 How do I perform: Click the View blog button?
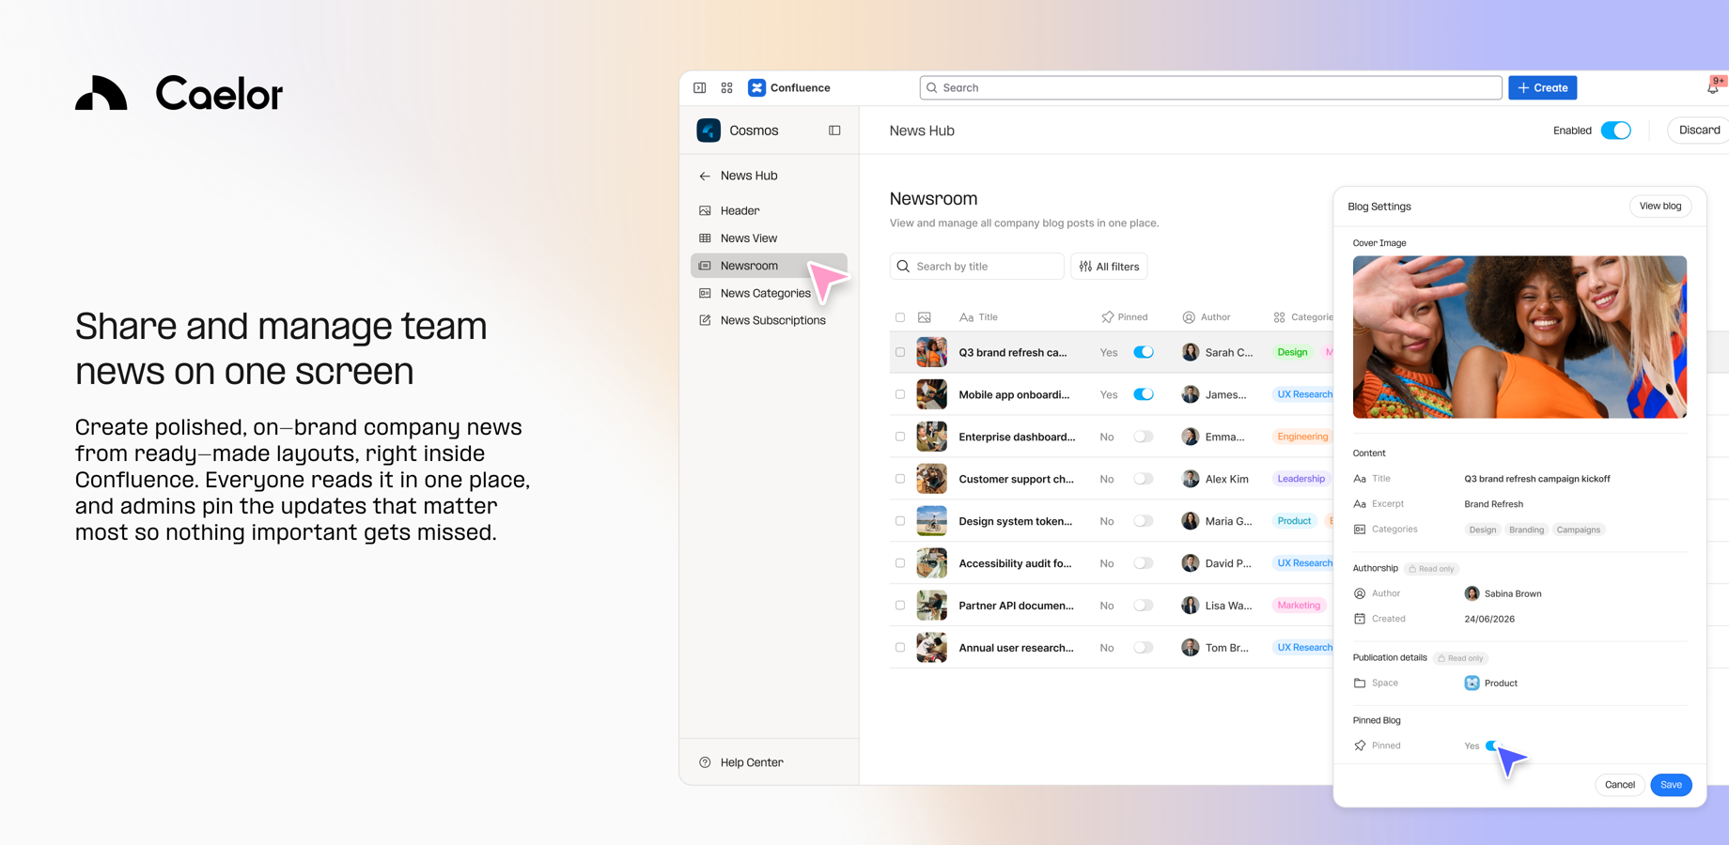point(1660,207)
